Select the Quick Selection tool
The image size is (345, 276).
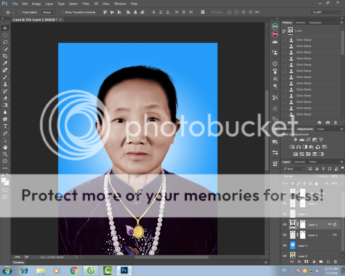(5, 49)
